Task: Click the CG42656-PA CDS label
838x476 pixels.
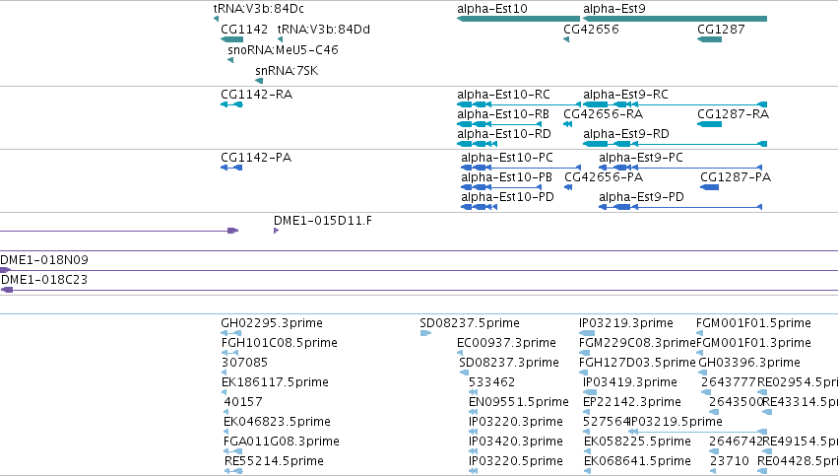Action: [604, 177]
